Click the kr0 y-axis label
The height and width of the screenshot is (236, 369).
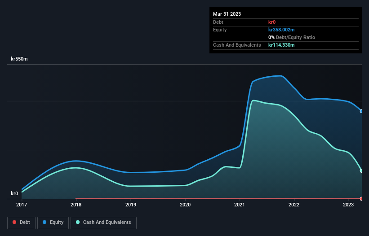pos(14,193)
